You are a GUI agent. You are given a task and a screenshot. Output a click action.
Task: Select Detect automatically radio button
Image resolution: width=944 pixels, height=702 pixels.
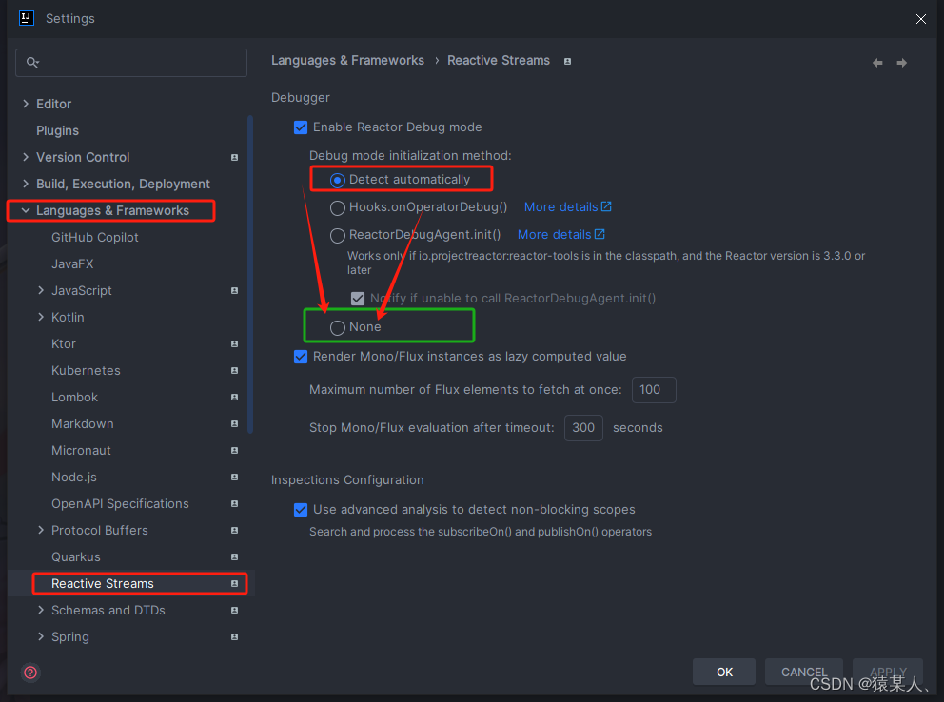pos(337,180)
